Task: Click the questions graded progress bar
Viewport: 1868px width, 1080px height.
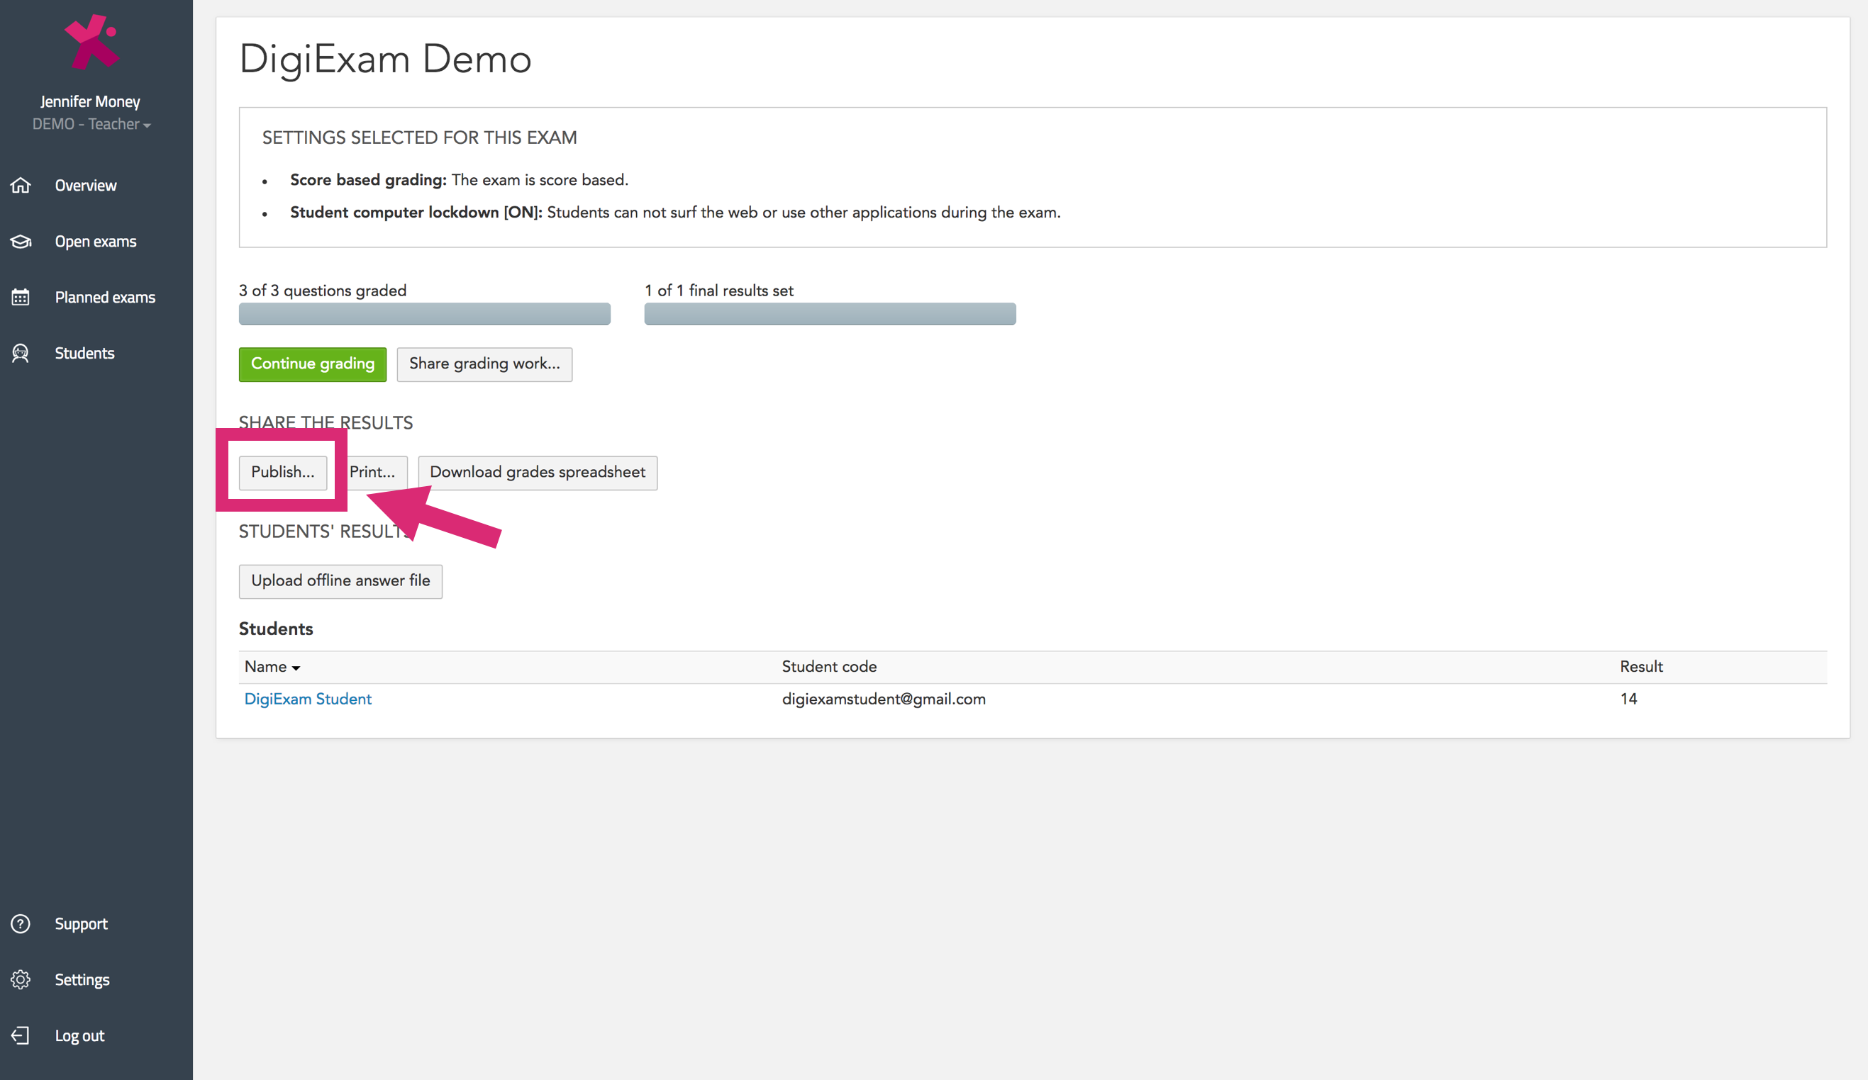Action: [x=425, y=313]
